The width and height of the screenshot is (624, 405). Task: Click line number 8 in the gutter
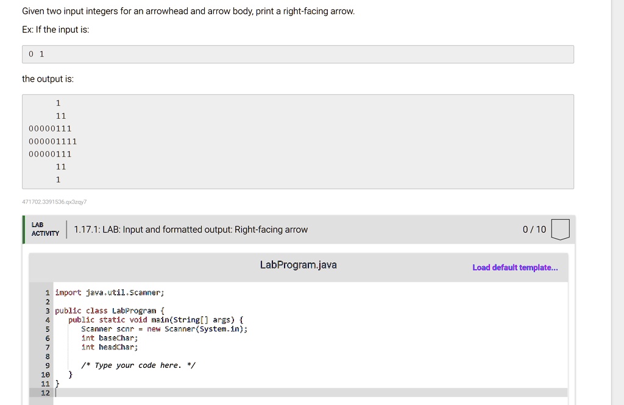click(47, 356)
